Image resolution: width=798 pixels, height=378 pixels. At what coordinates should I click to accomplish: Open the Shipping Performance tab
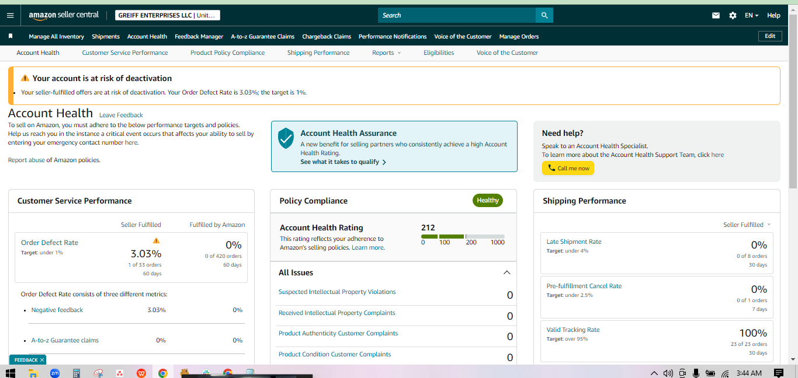[x=318, y=52]
